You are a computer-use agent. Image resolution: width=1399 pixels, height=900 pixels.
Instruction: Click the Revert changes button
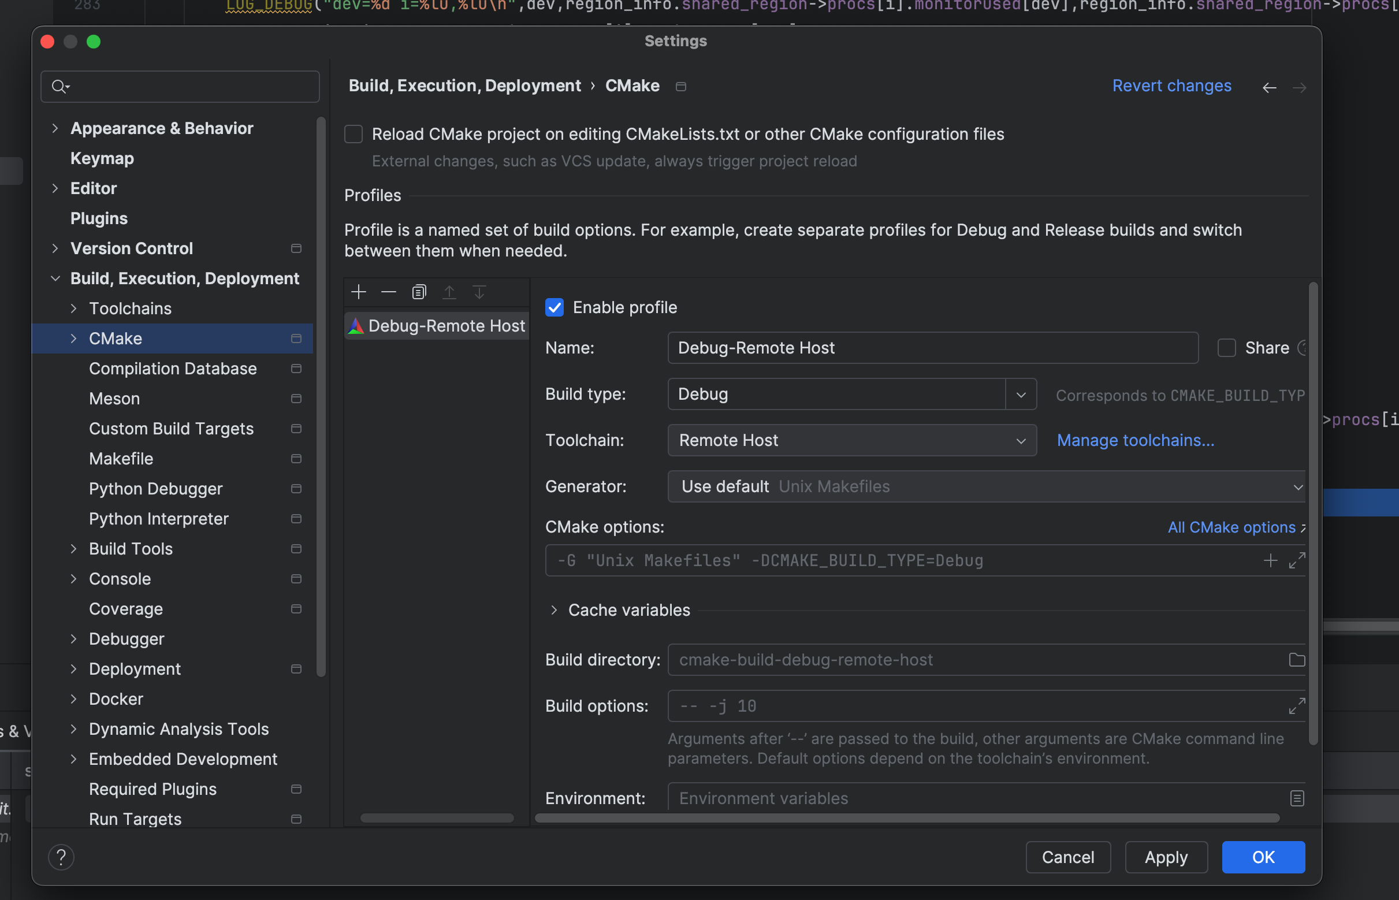click(1173, 85)
